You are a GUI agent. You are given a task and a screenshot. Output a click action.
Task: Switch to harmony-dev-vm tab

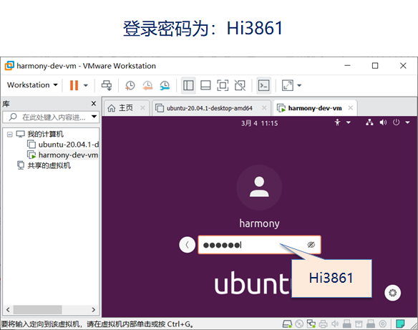(x=315, y=108)
